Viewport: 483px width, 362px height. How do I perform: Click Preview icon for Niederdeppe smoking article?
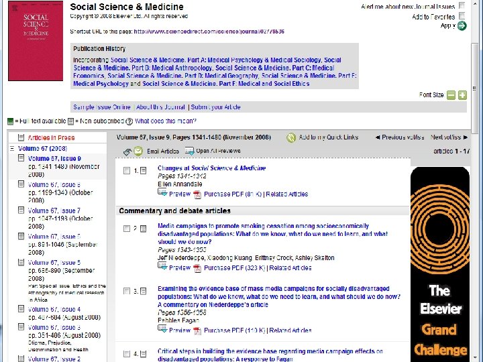tap(162, 267)
